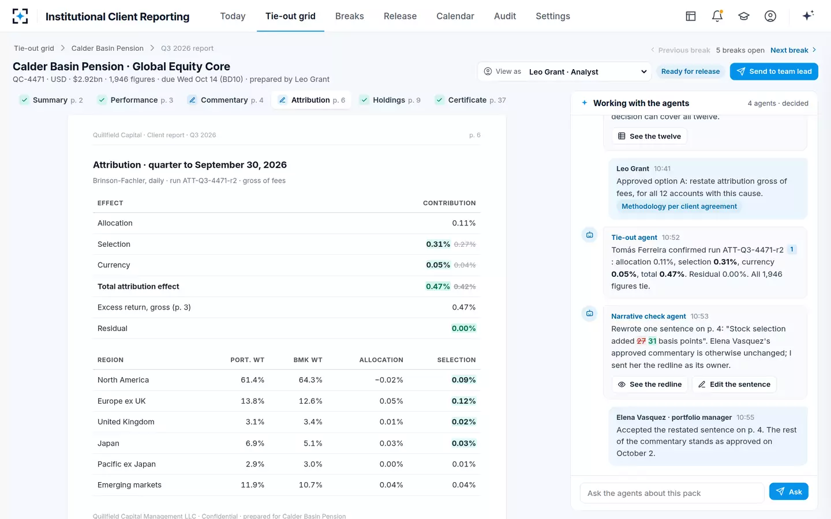Click Calder Basin Pension breadcrumb
831x519 pixels.
point(107,48)
